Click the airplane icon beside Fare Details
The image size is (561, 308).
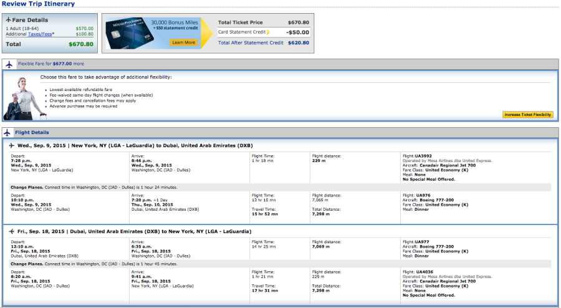click(x=8, y=20)
